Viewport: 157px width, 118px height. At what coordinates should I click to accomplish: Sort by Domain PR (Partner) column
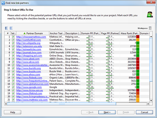point(90,33)
